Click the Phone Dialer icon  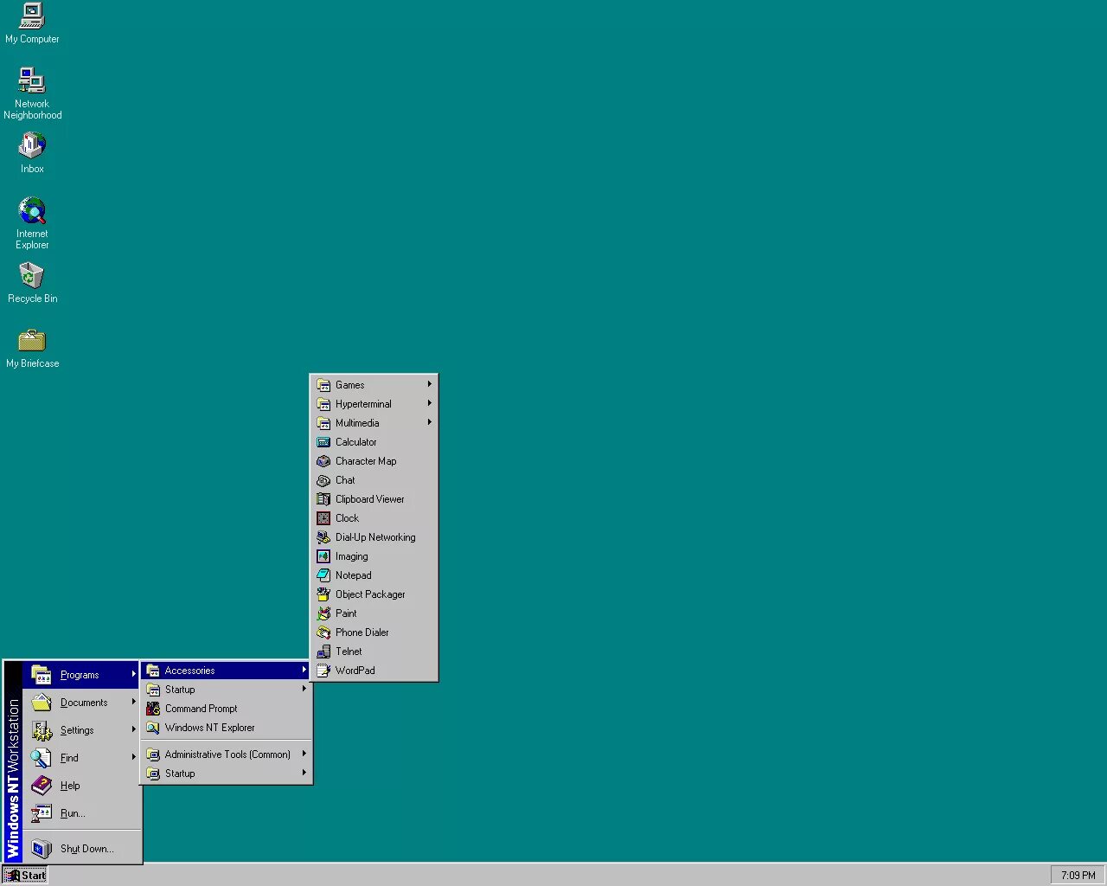click(323, 632)
